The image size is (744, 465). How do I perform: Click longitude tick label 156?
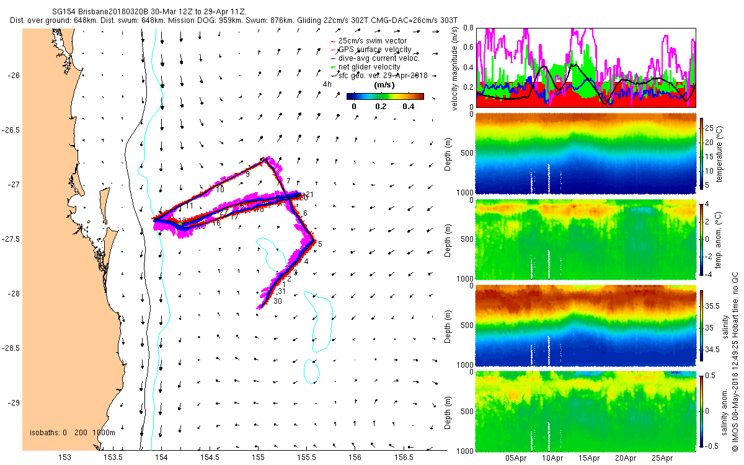tap(355, 458)
